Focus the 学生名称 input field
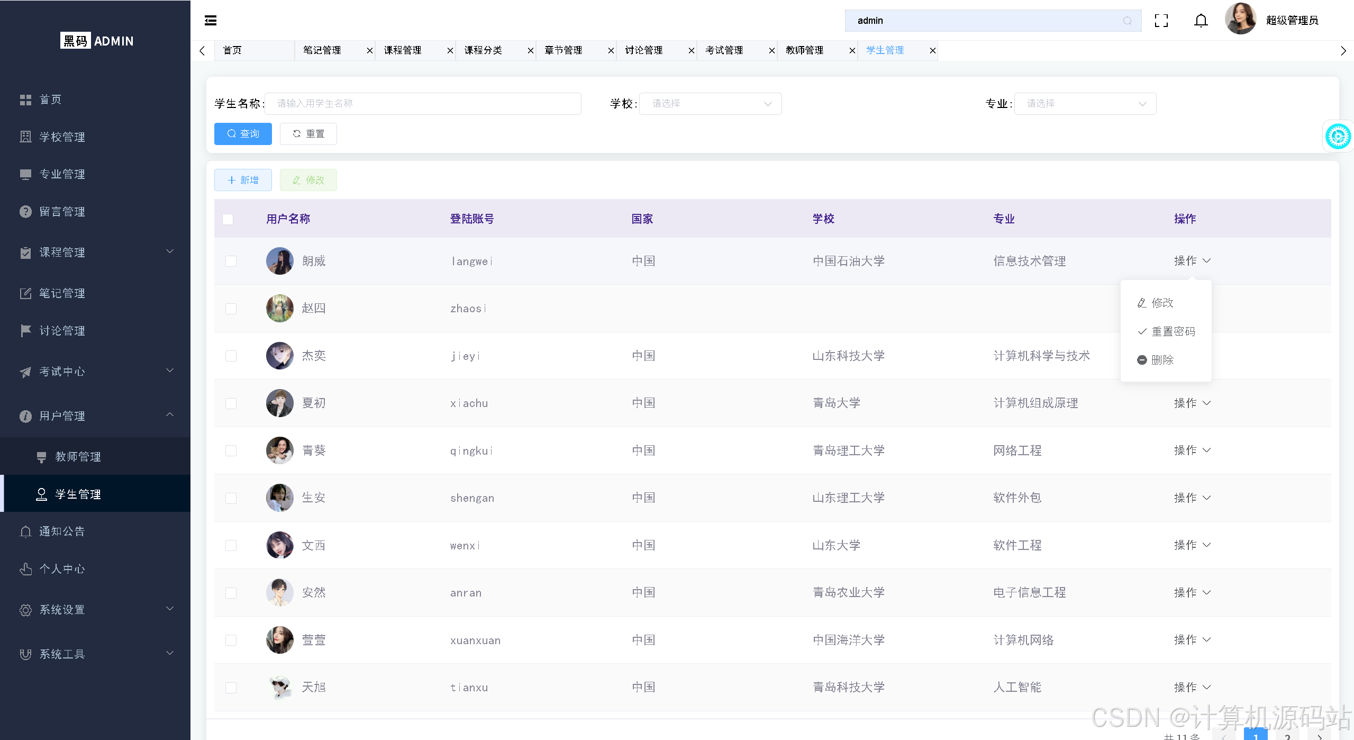Image resolution: width=1354 pixels, height=740 pixels. coord(422,104)
